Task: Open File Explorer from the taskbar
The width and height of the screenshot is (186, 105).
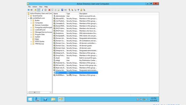Action: point(53,99)
